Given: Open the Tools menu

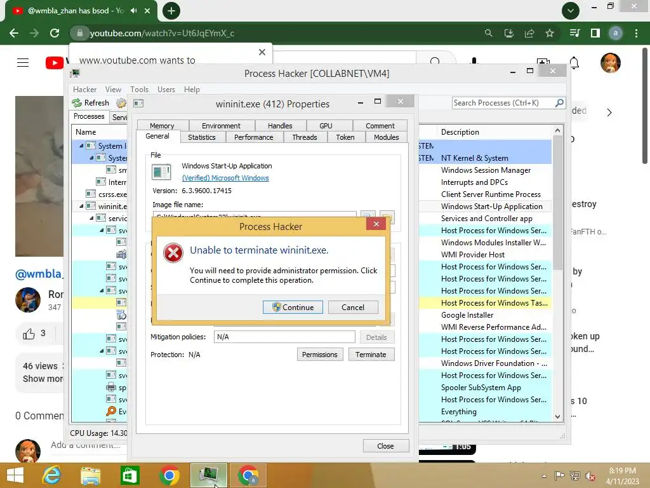Looking at the screenshot, I should click(139, 90).
